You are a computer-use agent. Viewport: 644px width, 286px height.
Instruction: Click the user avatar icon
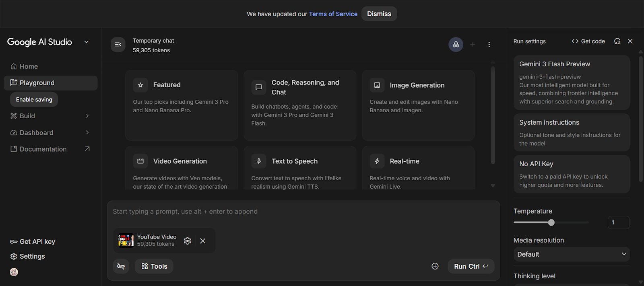[14, 272]
